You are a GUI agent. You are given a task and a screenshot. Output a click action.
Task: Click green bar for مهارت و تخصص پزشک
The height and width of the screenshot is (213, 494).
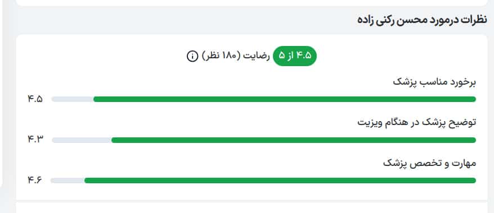click(280, 180)
